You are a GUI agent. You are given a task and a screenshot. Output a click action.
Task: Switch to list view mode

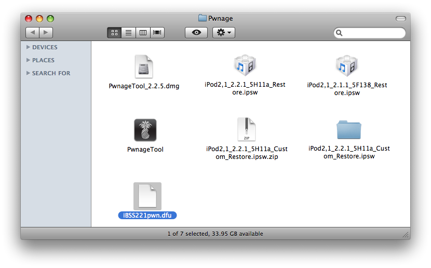128,33
